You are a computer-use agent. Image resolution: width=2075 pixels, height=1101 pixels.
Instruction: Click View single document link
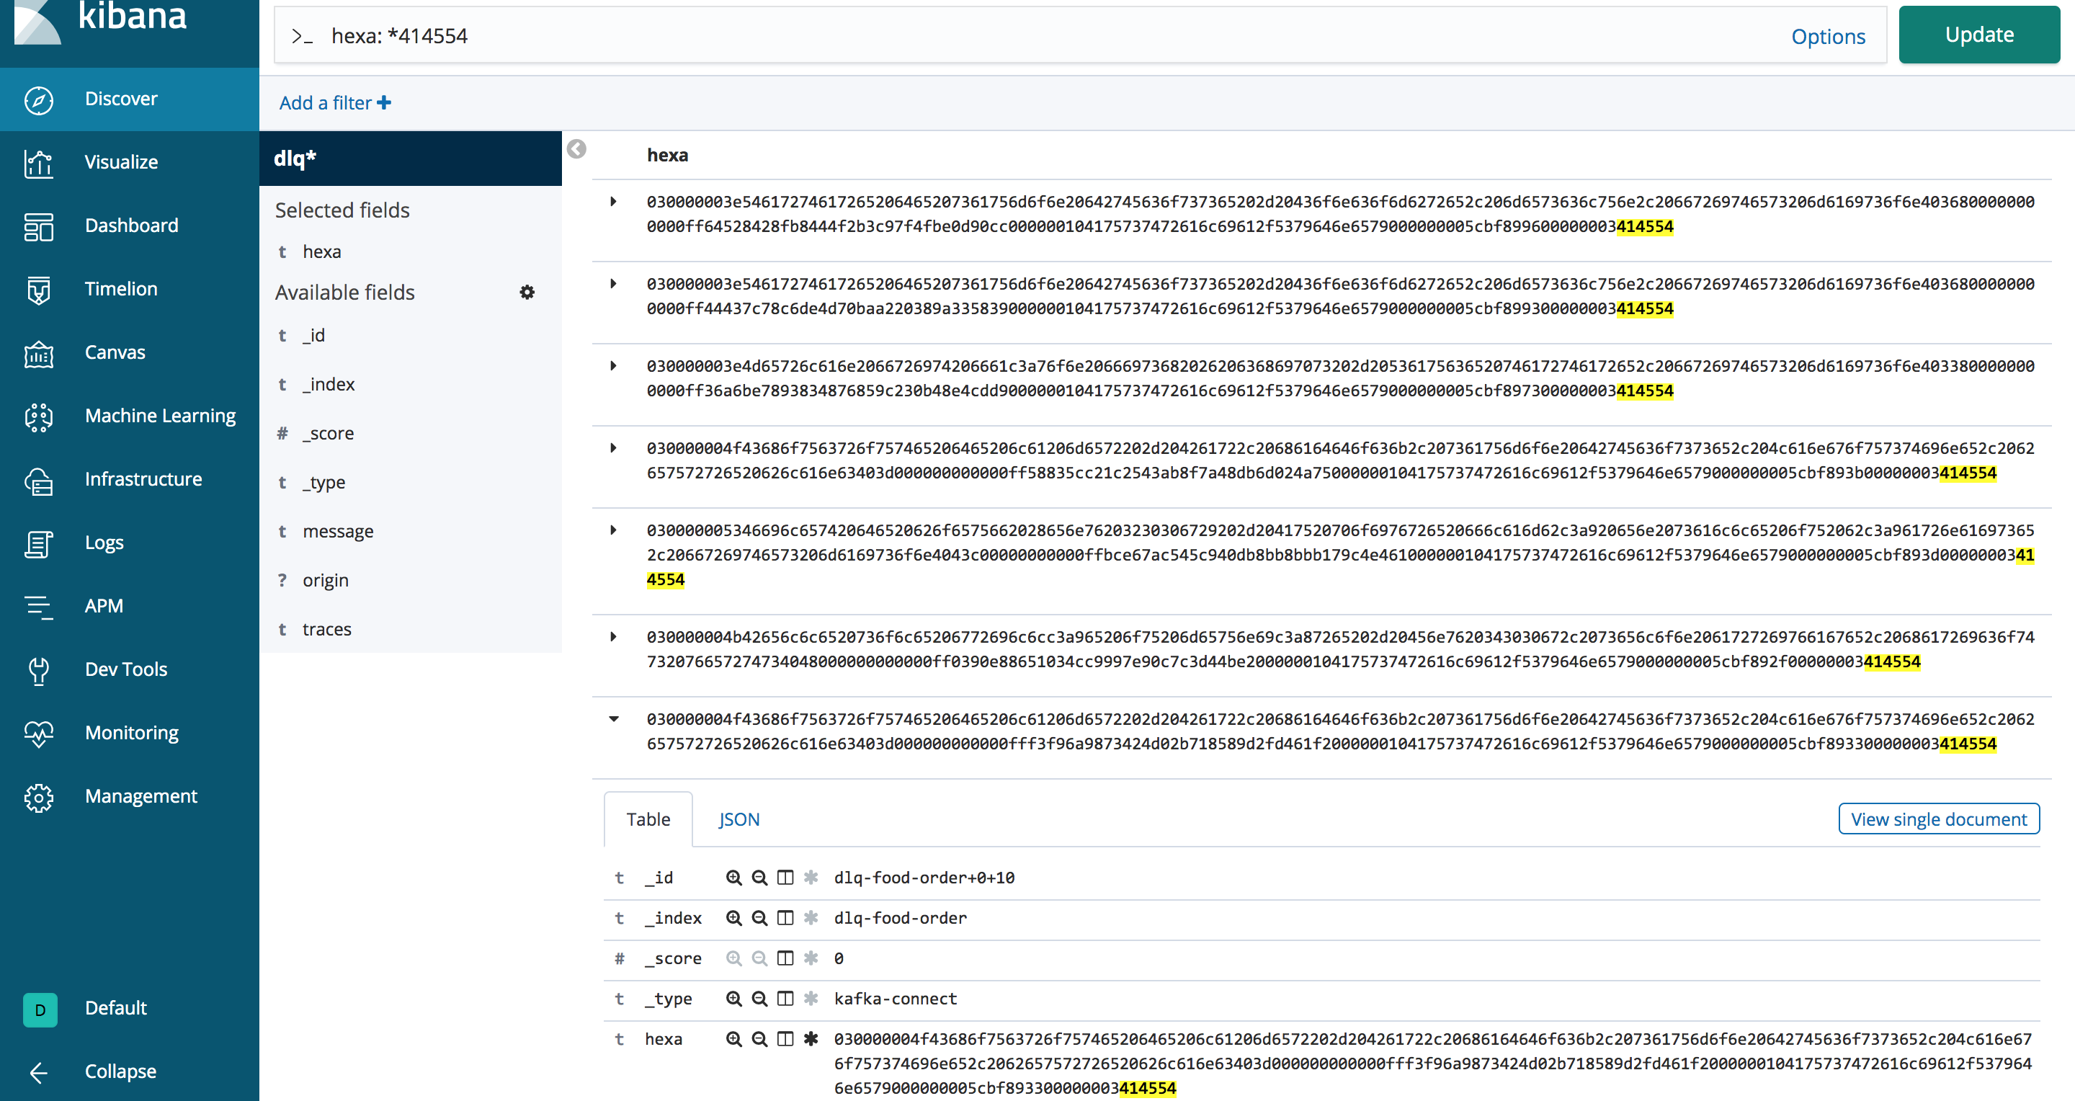(1938, 819)
